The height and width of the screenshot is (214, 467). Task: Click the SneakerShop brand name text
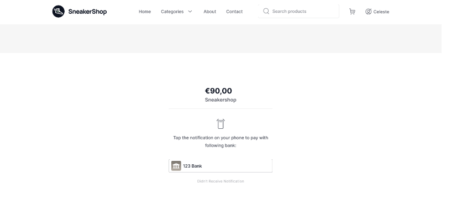(87, 12)
